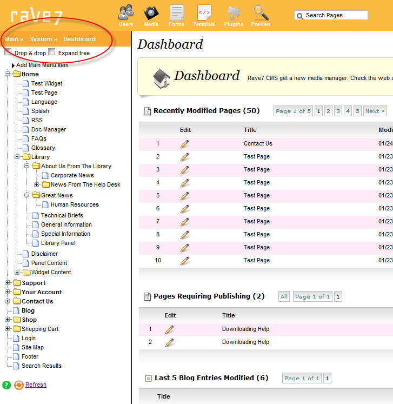
Task: Click edit pencil for publishing row 1
Action: (x=169, y=329)
